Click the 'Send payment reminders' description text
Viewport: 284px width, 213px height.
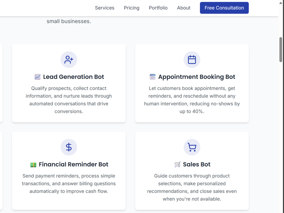[69, 183]
